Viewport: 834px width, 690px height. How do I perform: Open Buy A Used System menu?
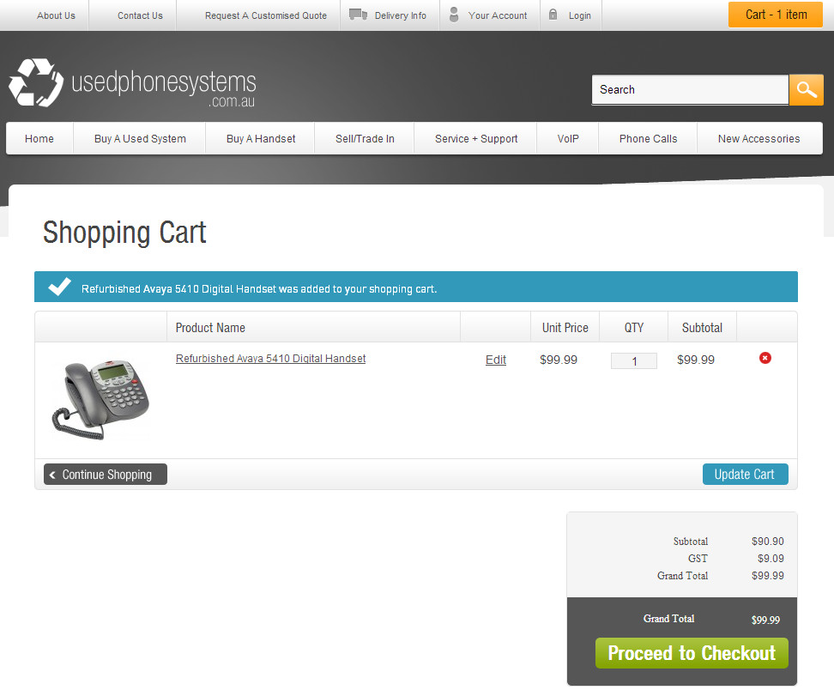pos(140,138)
